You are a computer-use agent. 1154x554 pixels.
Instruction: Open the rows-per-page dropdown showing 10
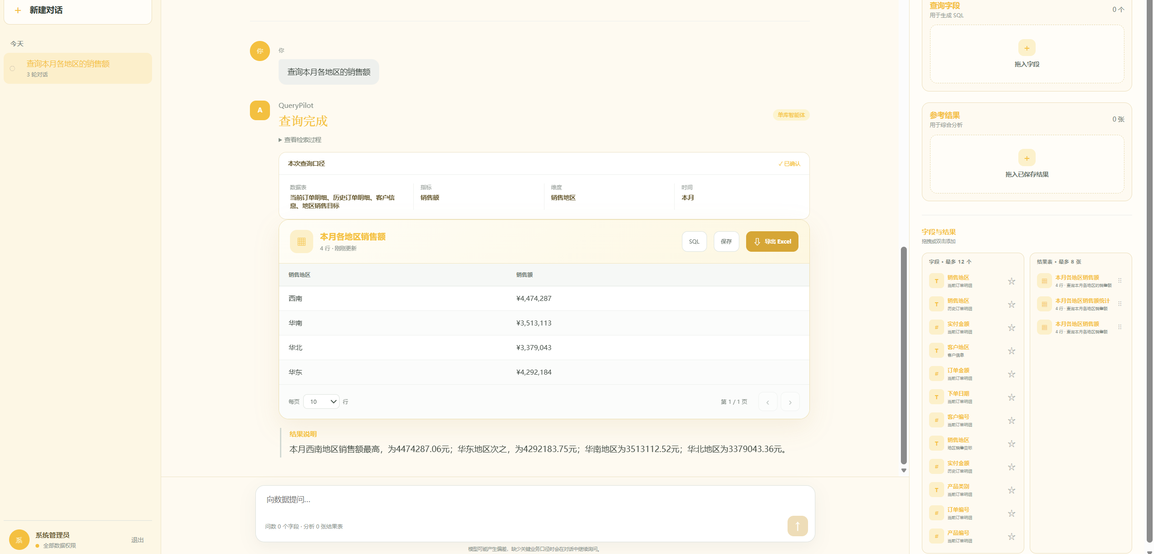[321, 402]
